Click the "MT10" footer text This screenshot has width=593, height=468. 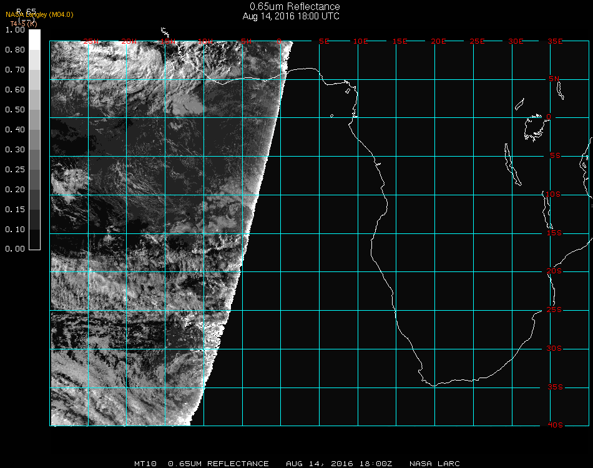coord(145,464)
